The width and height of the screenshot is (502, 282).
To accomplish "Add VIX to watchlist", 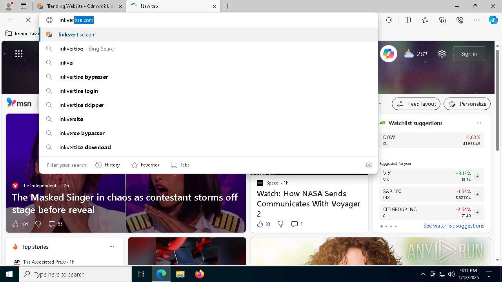I will 477,176.
